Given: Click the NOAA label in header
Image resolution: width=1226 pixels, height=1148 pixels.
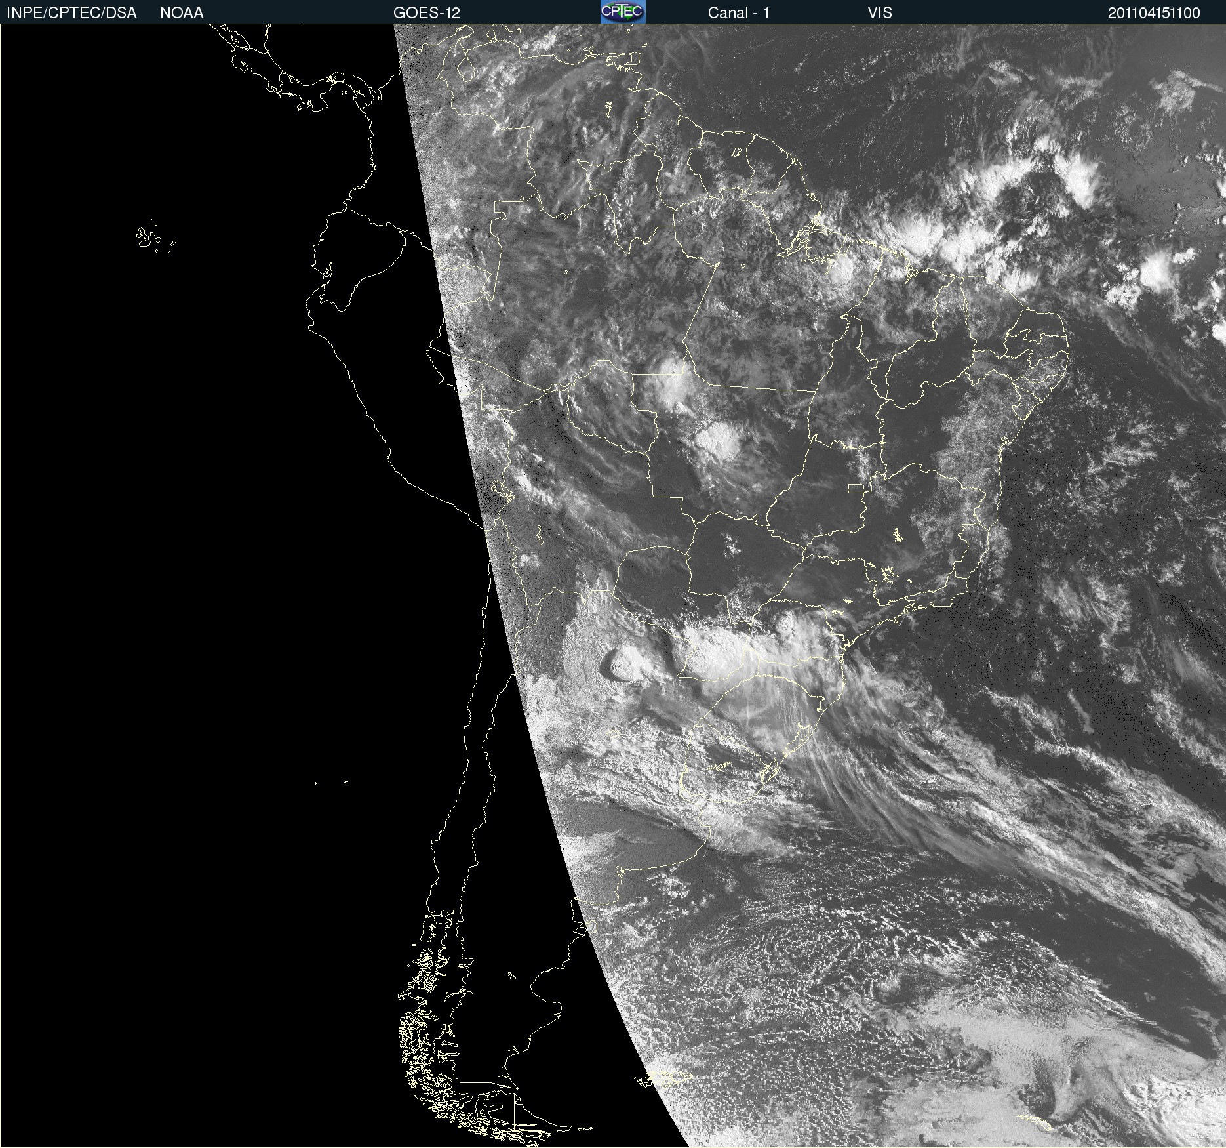Looking at the screenshot, I should point(182,13).
